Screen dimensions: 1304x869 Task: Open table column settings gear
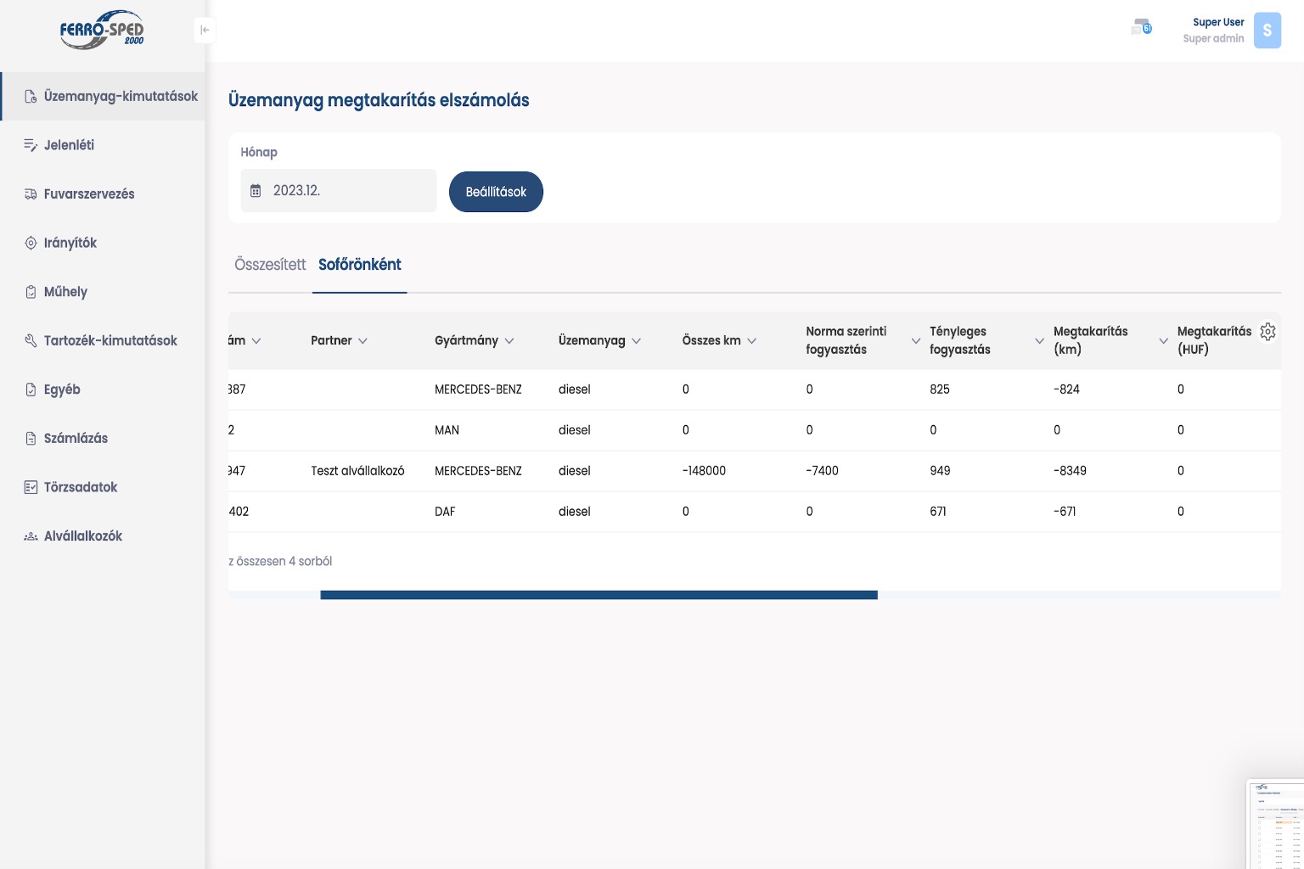click(1267, 332)
